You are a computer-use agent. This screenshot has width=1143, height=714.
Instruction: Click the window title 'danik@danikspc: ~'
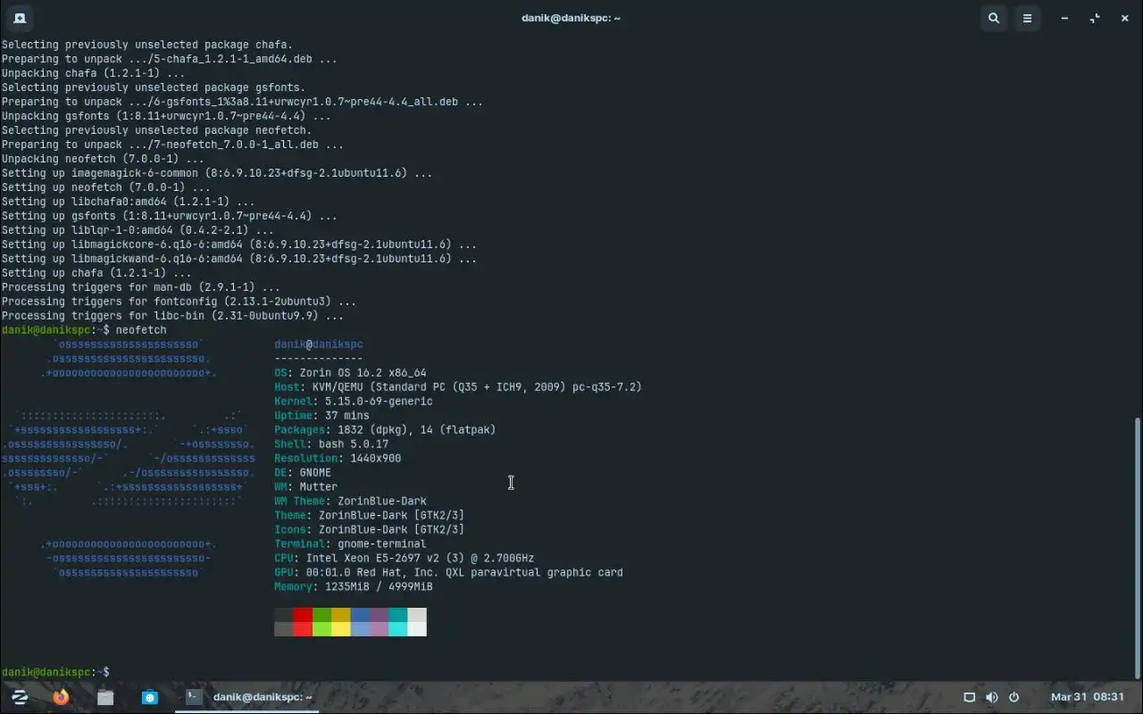coord(571,18)
